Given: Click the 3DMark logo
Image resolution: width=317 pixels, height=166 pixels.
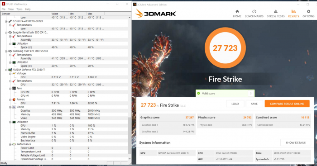Looking at the screenshot, I should pos(155,14).
